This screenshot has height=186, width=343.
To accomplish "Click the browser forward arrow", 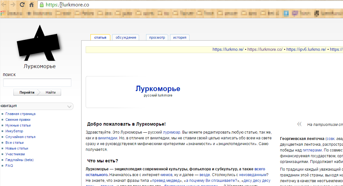I will click(13, 4).
